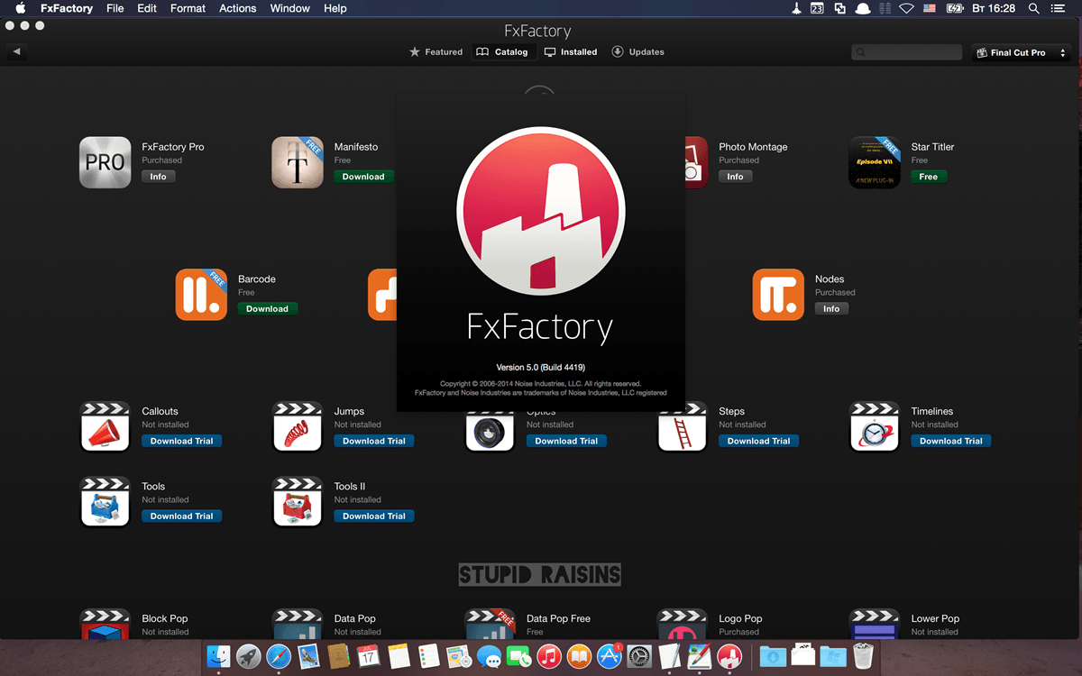1082x676 pixels.
Task: Open the Jumps spring icon
Action: coord(298,426)
